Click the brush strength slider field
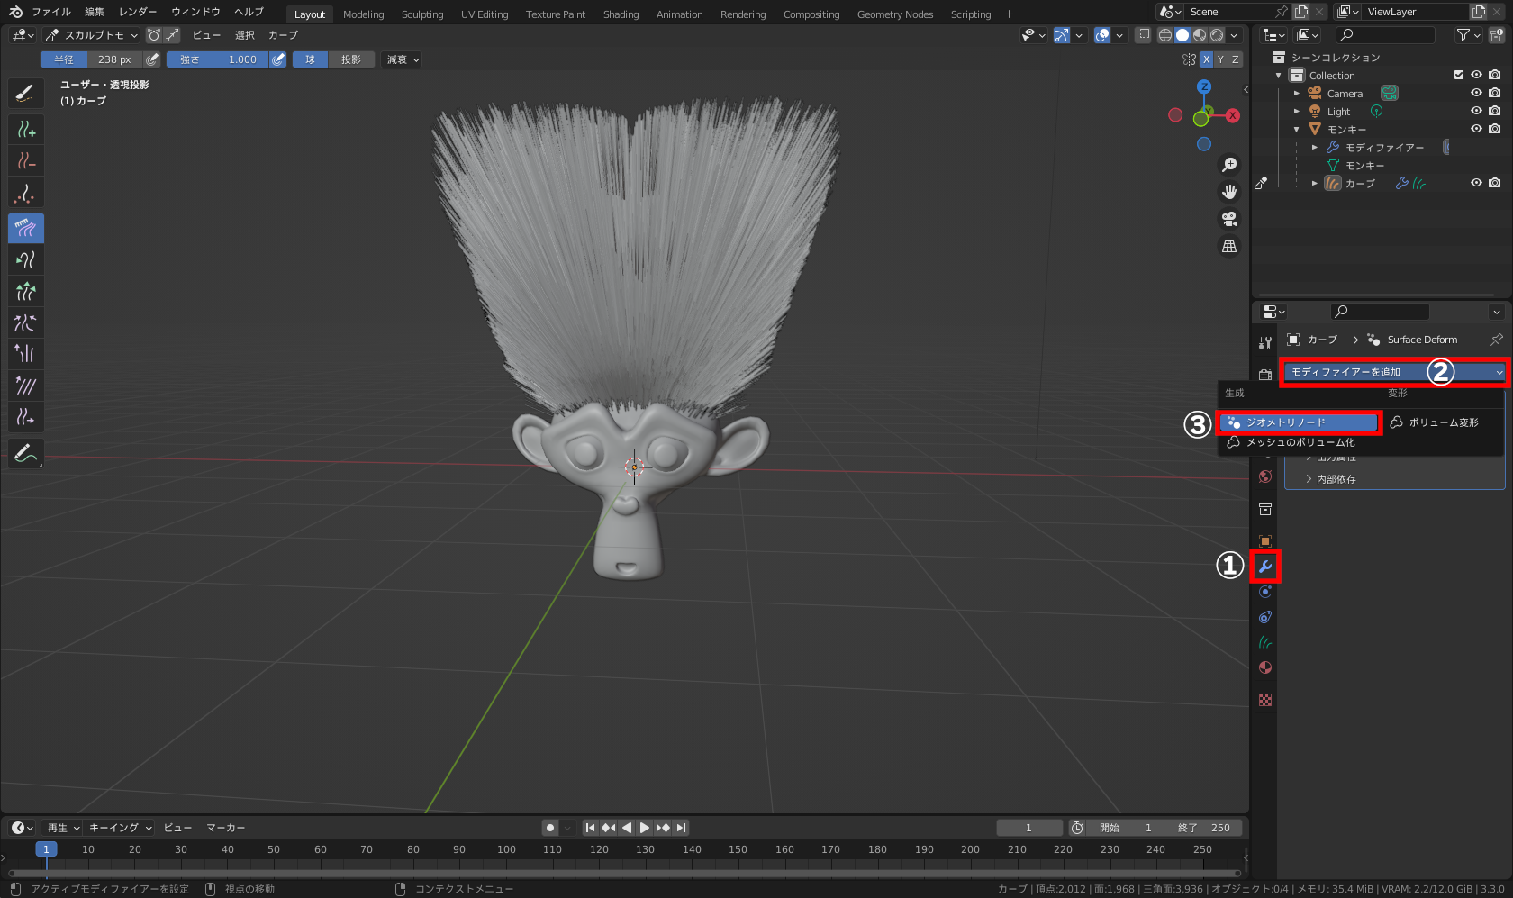 coord(218,59)
